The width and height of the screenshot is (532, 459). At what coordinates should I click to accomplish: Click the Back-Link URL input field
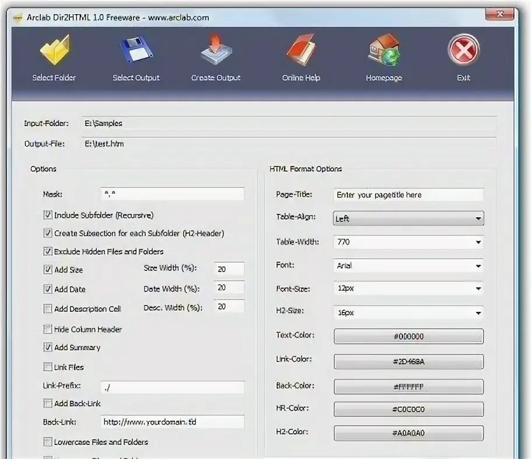click(172, 422)
